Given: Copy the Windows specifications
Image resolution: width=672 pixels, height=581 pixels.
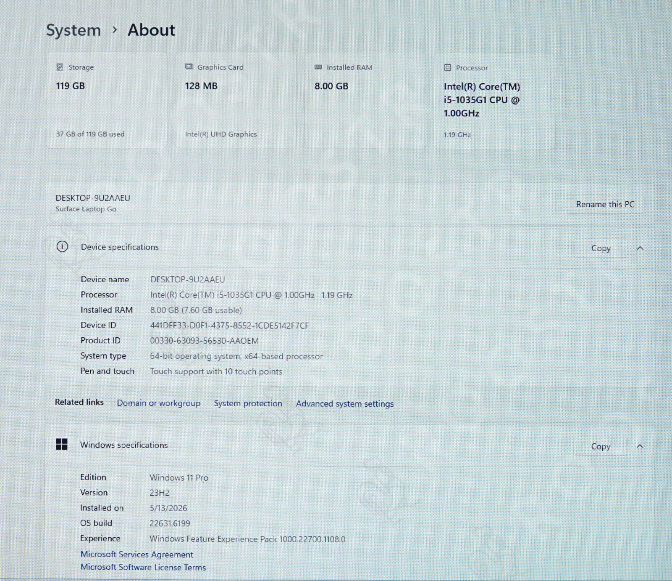Looking at the screenshot, I should point(601,446).
